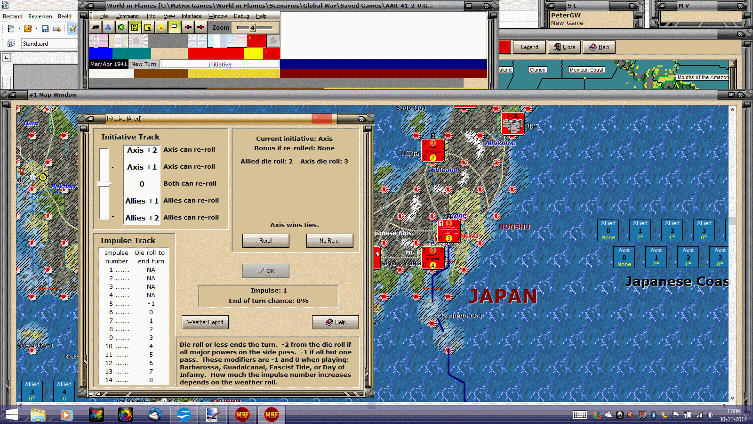753x424 pixels.
Task: Click the green hexagon toolbar icon
Action: click(x=121, y=27)
